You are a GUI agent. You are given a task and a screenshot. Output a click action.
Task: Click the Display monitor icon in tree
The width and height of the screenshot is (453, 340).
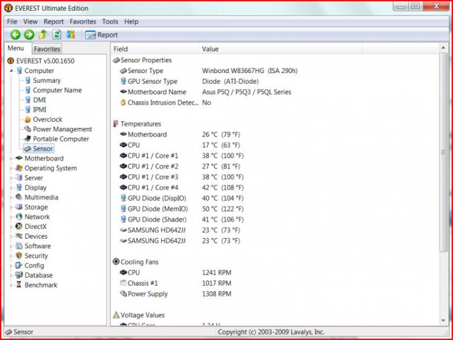tap(19, 188)
